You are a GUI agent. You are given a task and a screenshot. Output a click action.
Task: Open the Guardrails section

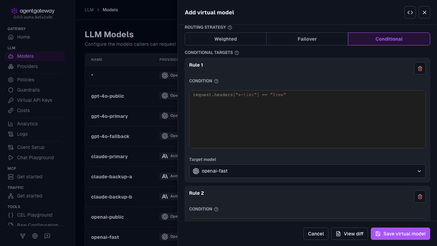(x=35, y=90)
